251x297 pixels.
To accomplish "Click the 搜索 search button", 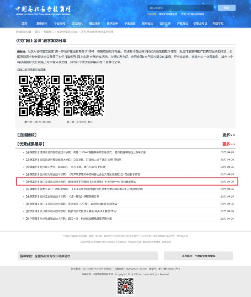I will [x=227, y=8].
